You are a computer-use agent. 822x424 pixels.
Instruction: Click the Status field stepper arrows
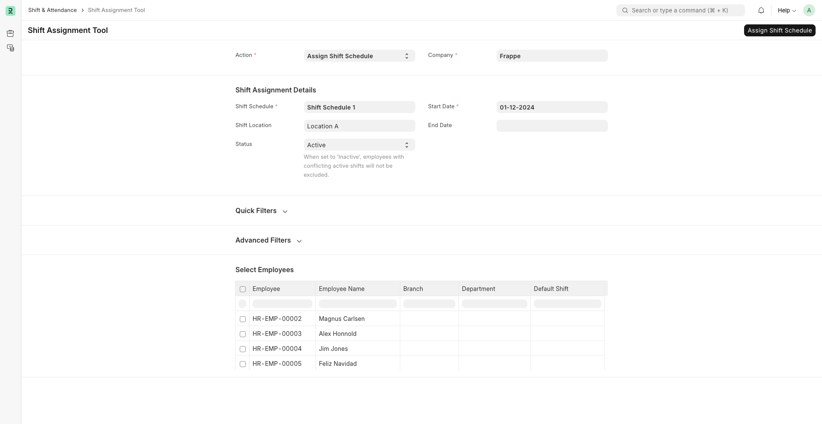(x=406, y=145)
